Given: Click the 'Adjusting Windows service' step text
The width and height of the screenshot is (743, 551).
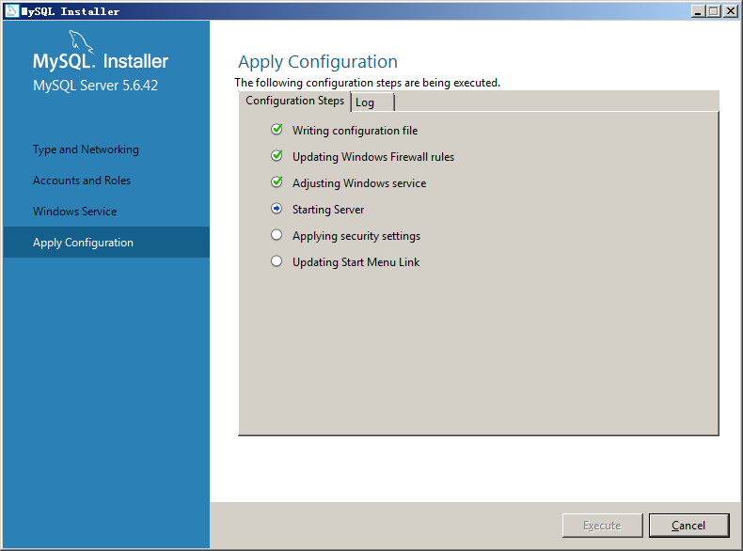Looking at the screenshot, I should coord(359,183).
